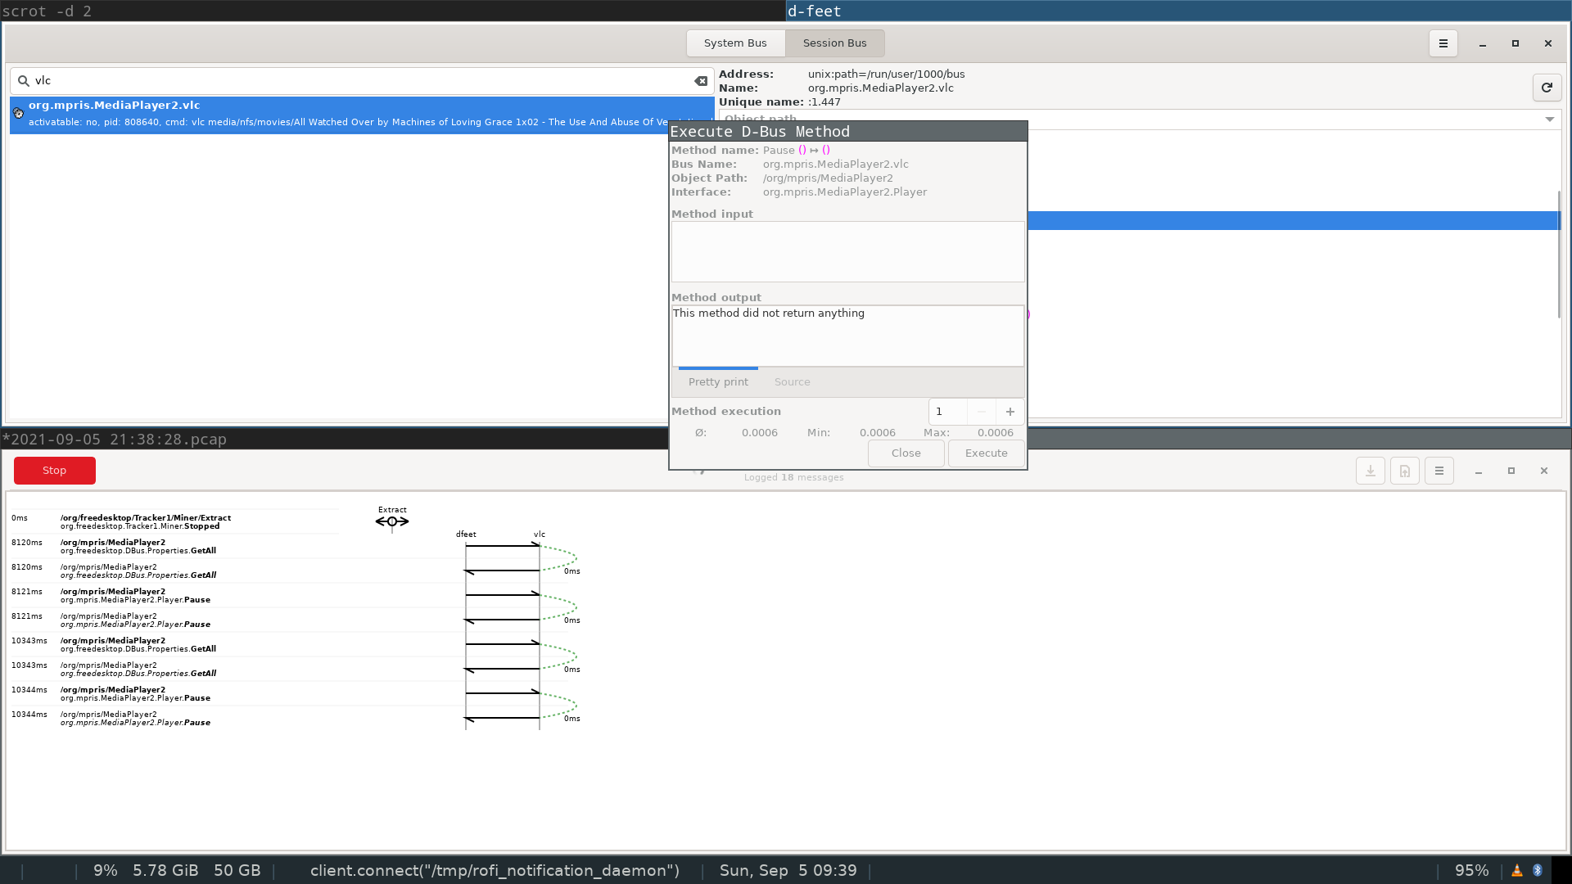Click the 2021-09-05 21:38:28.pcap title

tap(115, 440)
